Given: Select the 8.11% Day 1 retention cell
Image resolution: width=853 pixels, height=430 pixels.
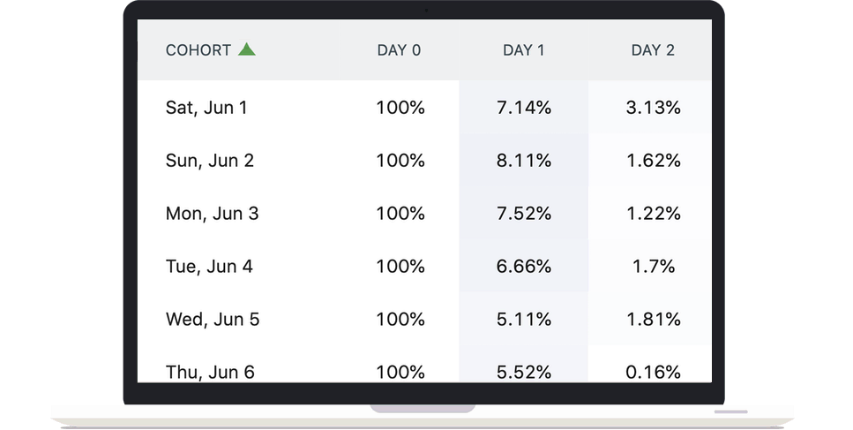Looking at the screenshot, I should coord(524,161).
